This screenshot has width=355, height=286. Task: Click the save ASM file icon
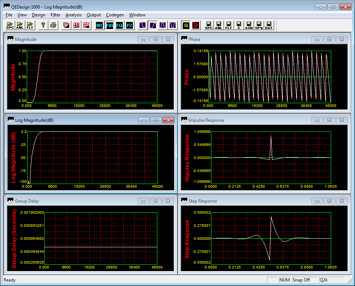(249, 25)
